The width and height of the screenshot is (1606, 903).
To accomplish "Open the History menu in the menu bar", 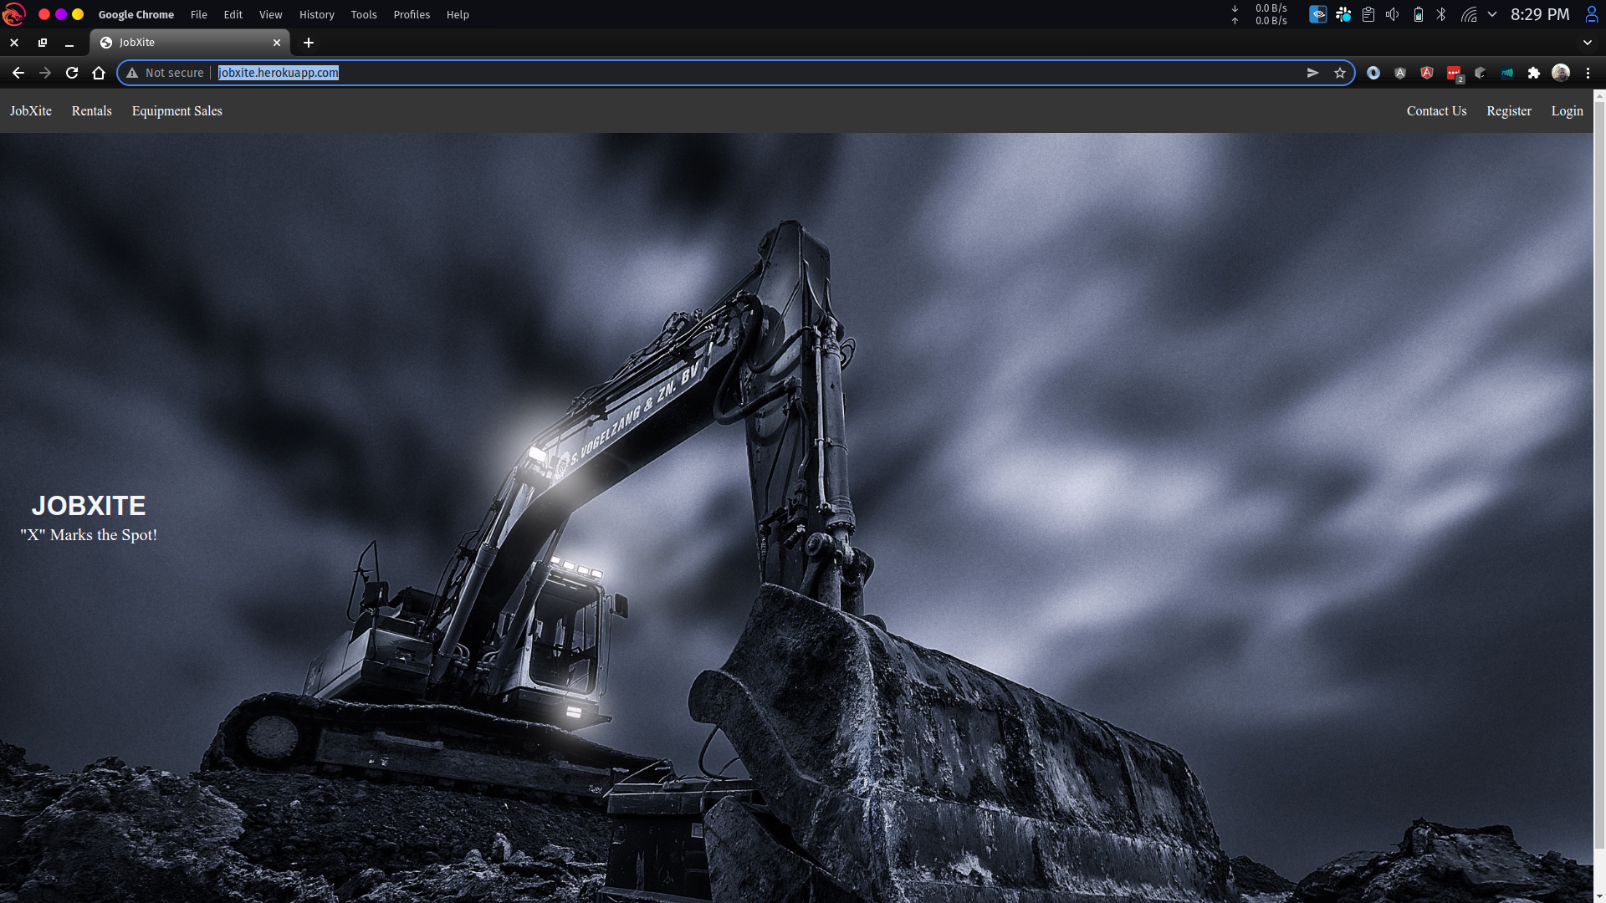I will coord(316,14).
